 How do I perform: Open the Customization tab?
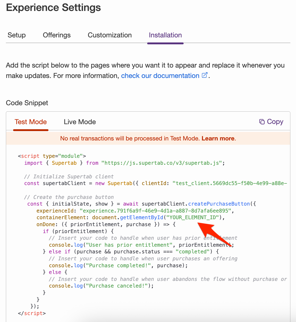click(x=110, y=35)
